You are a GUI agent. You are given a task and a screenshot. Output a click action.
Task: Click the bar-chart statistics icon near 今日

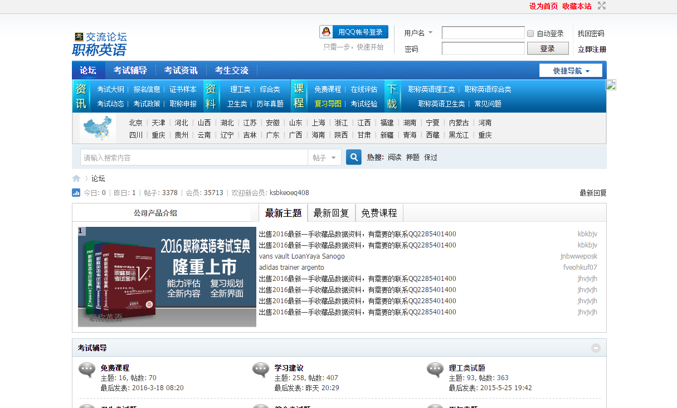(76, 192)
